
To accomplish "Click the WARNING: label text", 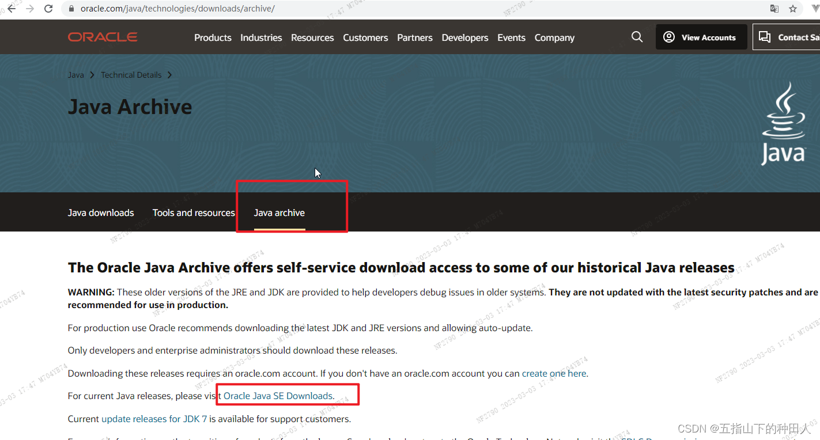I will coord(91,292).
